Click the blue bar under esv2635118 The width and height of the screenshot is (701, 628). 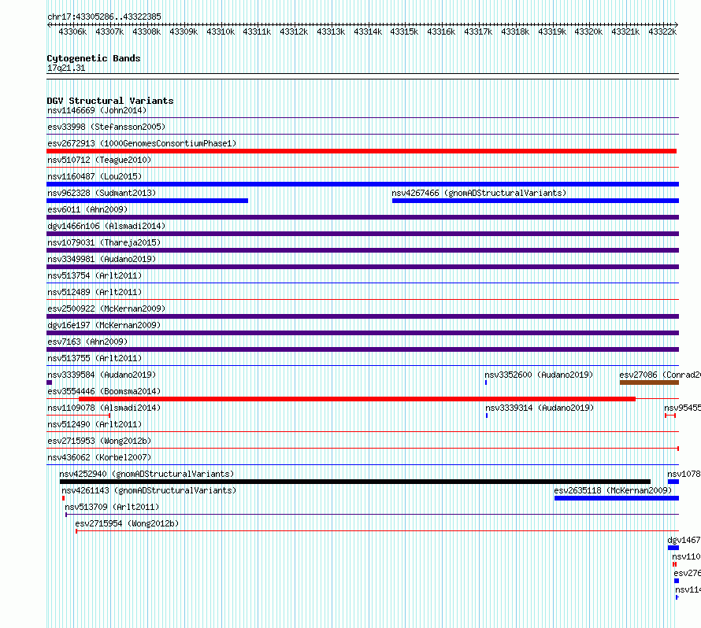point(617,498)
